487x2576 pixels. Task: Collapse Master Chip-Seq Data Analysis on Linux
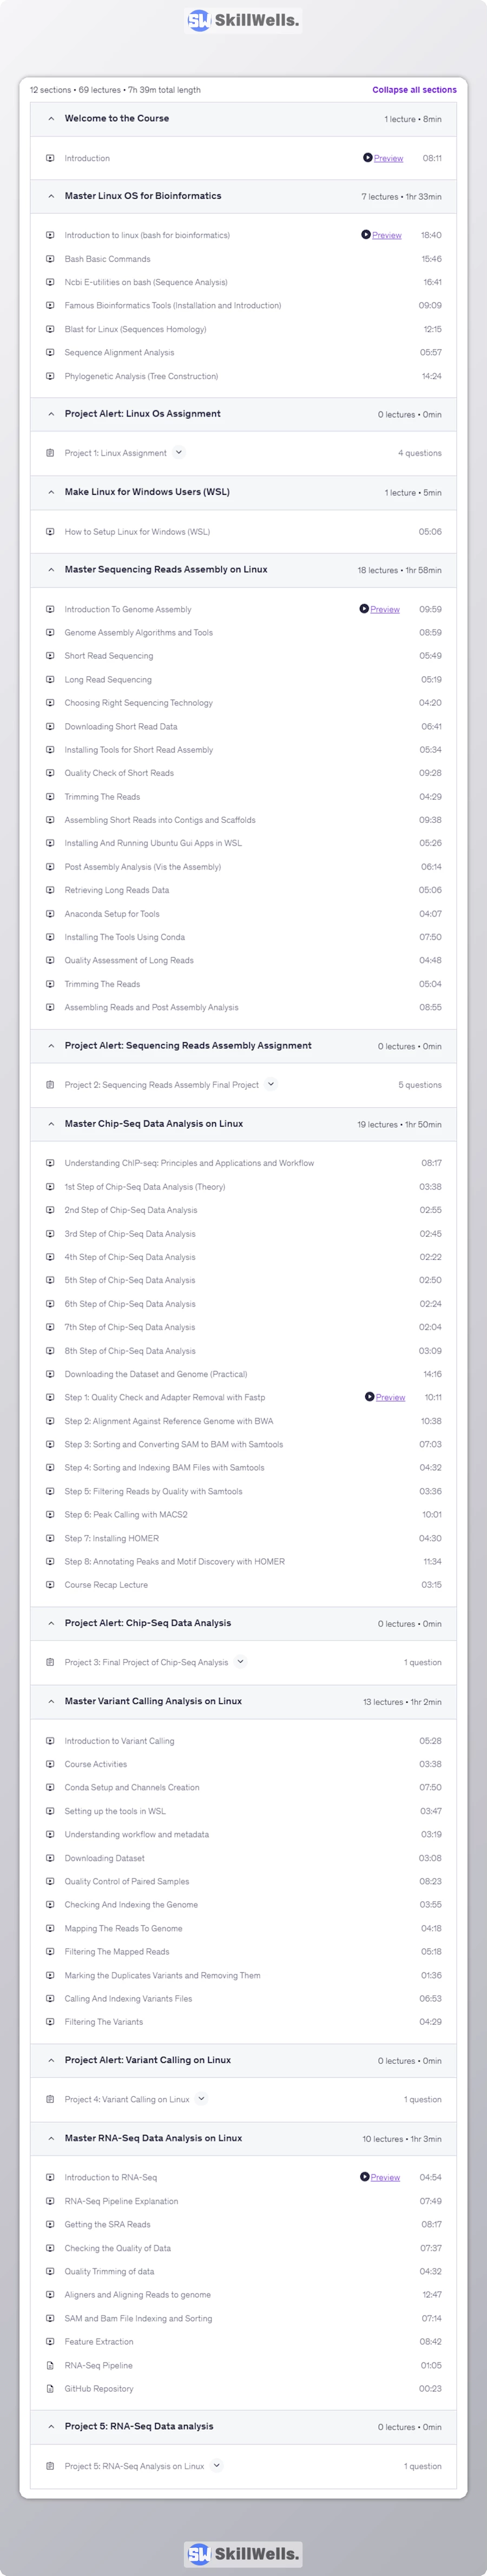(51, 1124)
